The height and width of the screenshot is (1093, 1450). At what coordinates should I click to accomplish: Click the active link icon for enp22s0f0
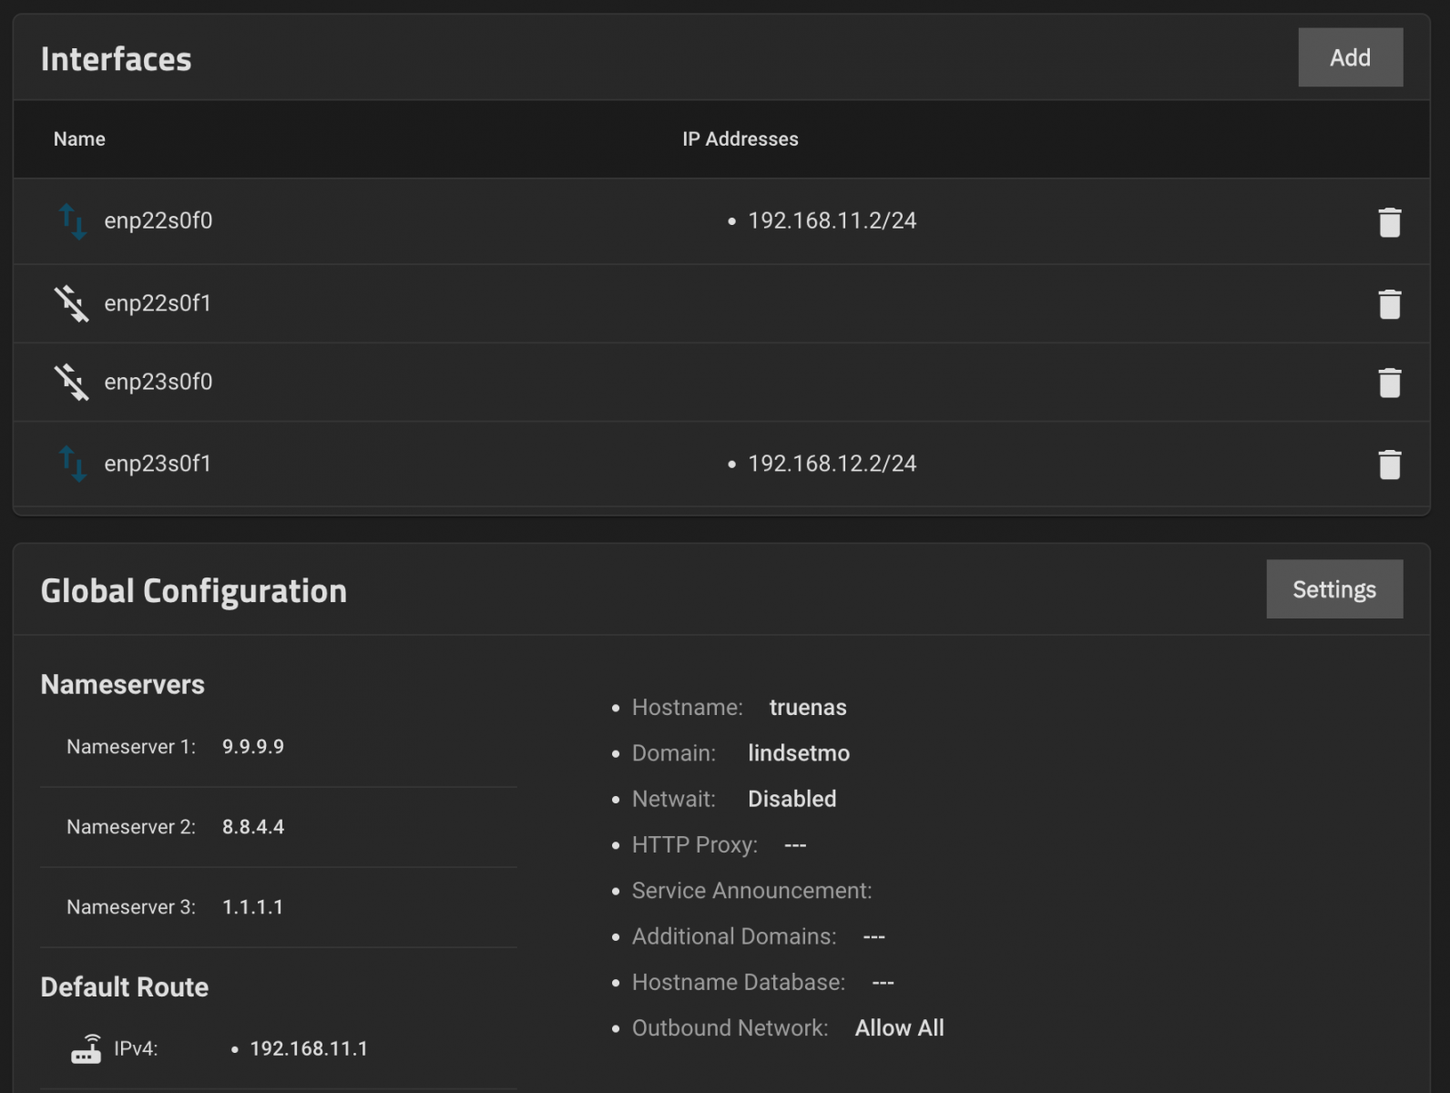tap(72, 221)
